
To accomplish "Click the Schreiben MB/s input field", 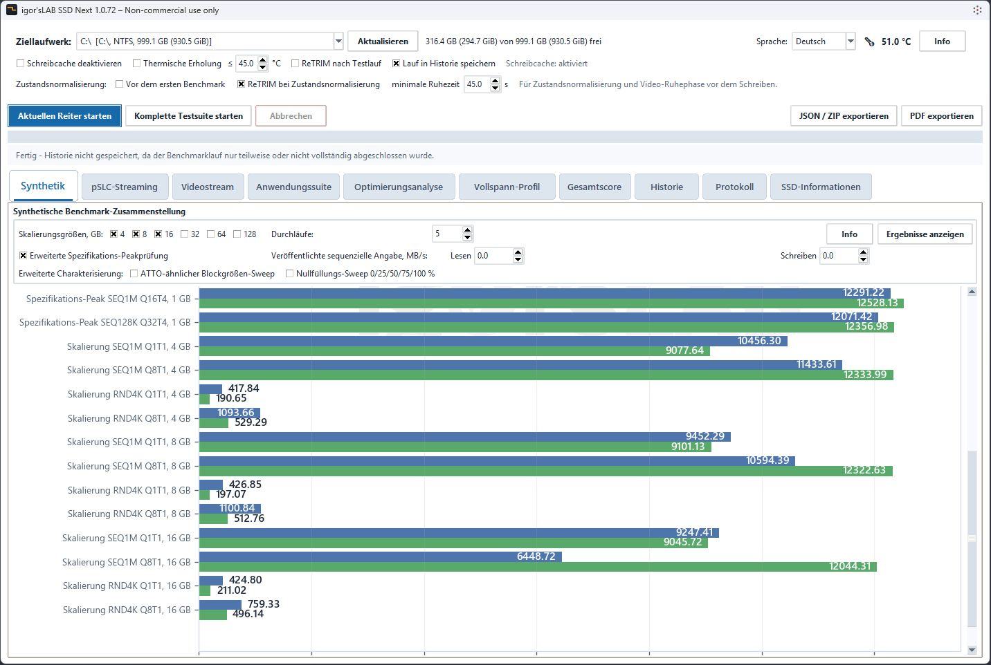I will [838, 256].
